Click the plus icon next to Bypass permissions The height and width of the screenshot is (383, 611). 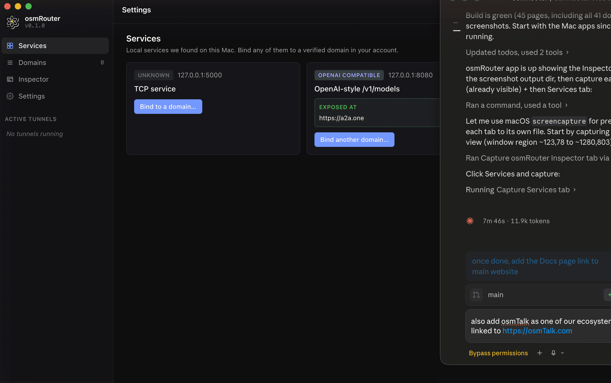[x=540, y=353]
